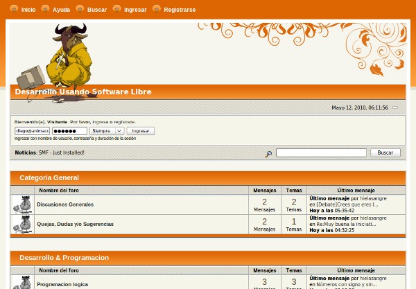Click the gnome icon beside Buscar menu

click(80, 9)
